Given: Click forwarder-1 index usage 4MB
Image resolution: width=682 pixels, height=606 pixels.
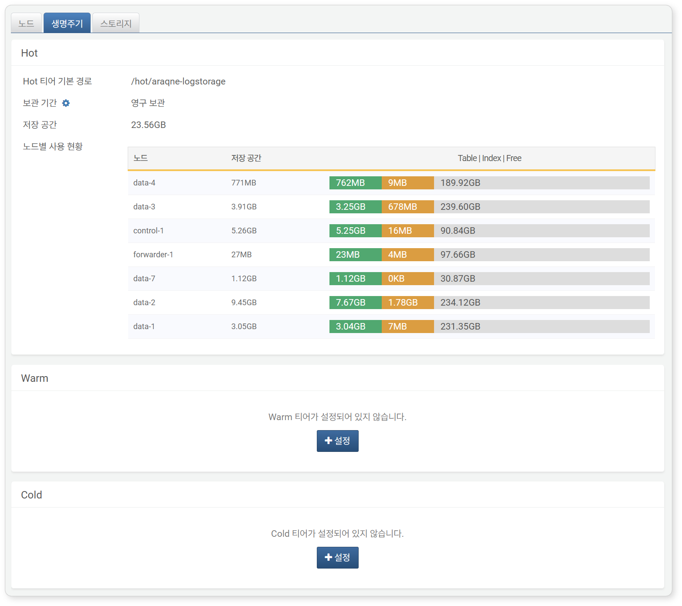Looking at the screenshot, I should pos(408,255).
